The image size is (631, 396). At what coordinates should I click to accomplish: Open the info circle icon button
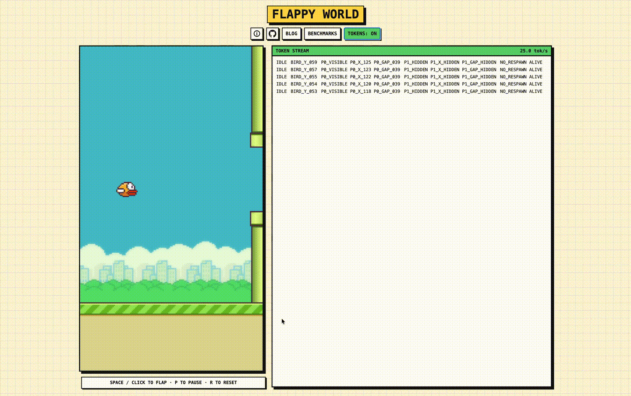(257, 34)
